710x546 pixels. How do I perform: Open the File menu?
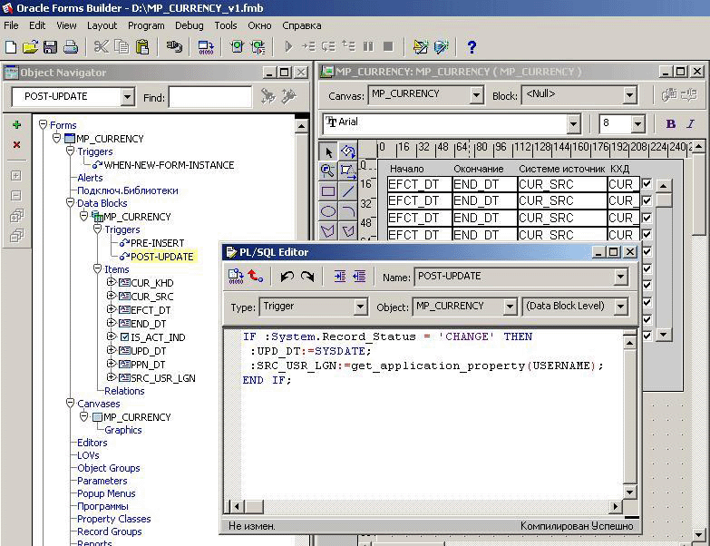11,25
